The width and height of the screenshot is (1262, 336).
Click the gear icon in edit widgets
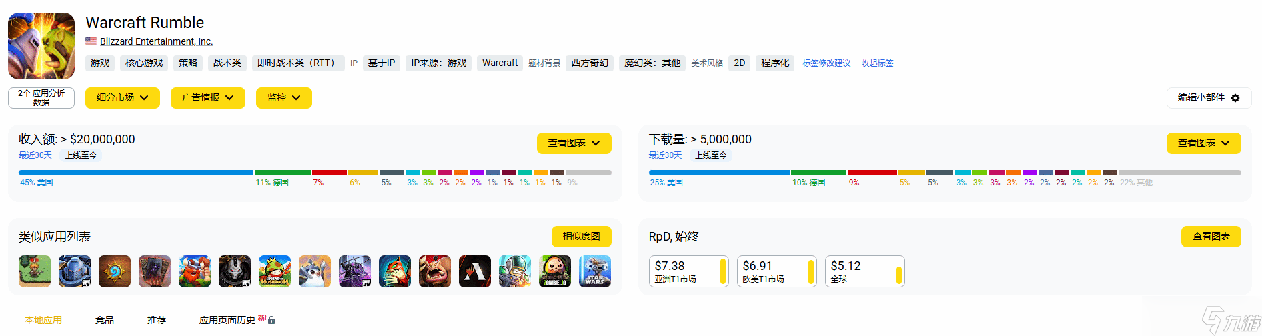(x=1235, y=98)
